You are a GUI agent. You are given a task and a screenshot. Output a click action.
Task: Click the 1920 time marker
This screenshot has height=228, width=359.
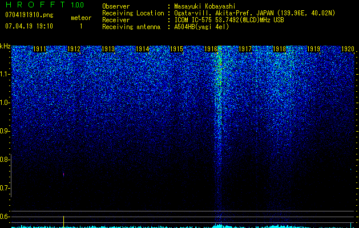[x=348, y=49]
